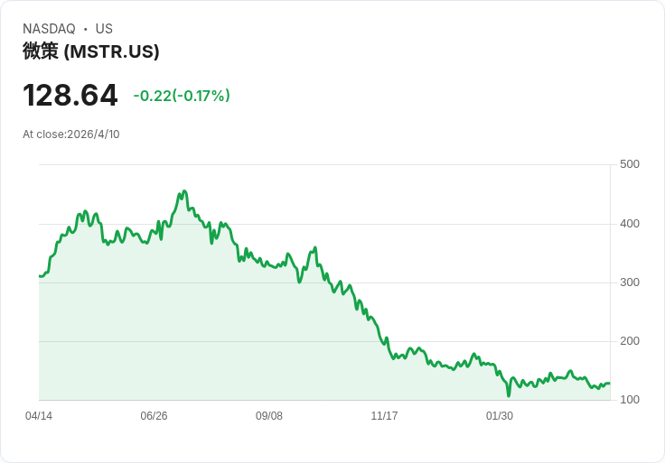Select the 01/30 date axis label
This screenshot has height=463, width=665.
(499, 416)
